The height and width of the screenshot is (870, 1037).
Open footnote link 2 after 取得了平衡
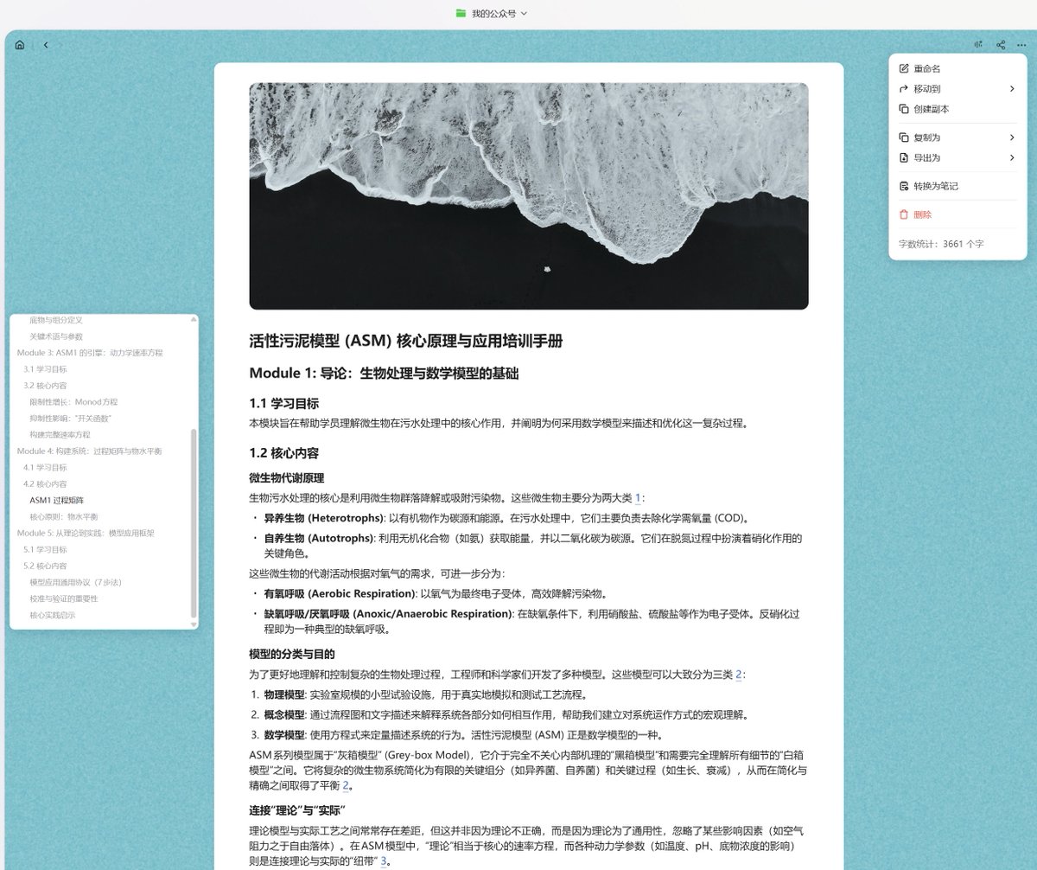point(346,786)
